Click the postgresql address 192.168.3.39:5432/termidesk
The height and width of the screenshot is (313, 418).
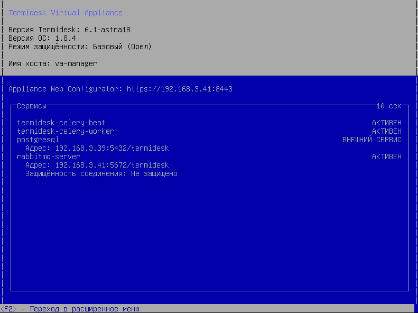click(97, 148)
